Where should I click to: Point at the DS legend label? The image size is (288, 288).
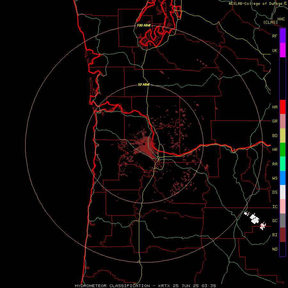click(275, 192)
